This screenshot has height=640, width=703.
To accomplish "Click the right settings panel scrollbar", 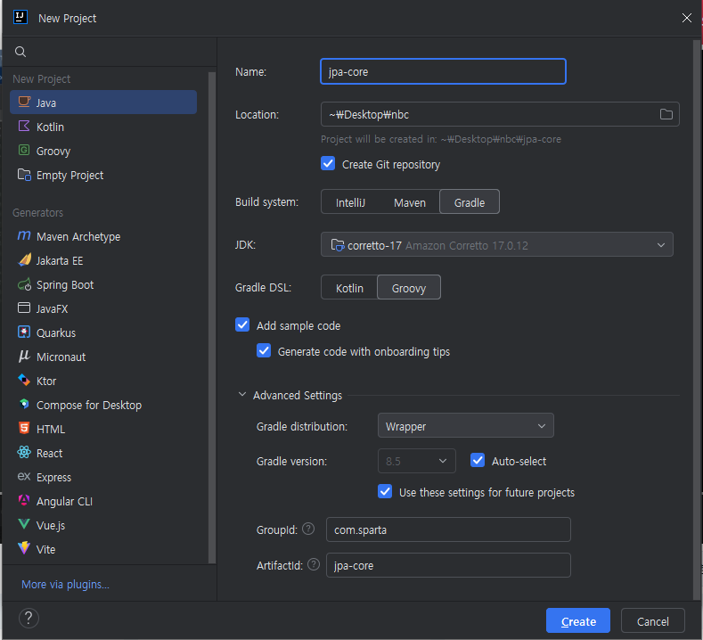I will [x=696, y=319].
